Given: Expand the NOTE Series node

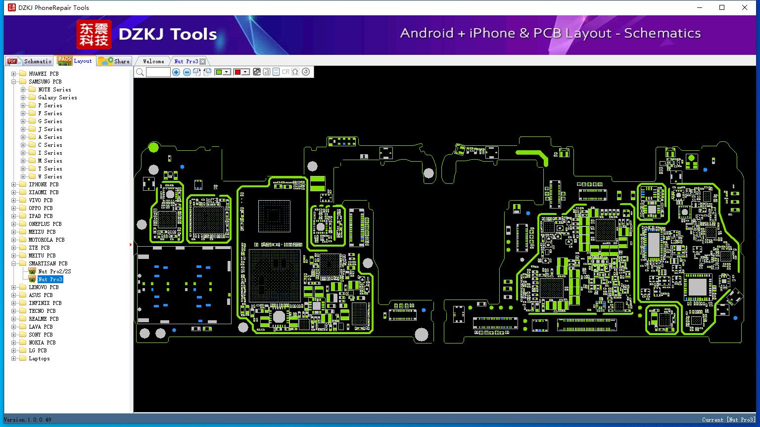Looking at the screenshot, I should tap(23, 89).
